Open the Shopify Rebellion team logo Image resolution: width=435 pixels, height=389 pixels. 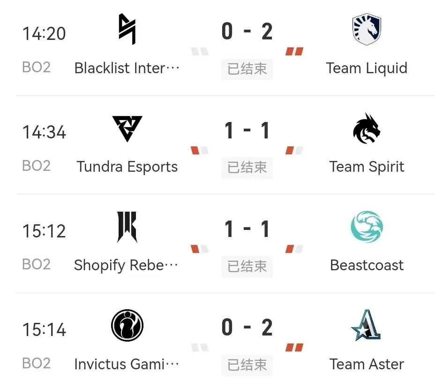(127, 227)
